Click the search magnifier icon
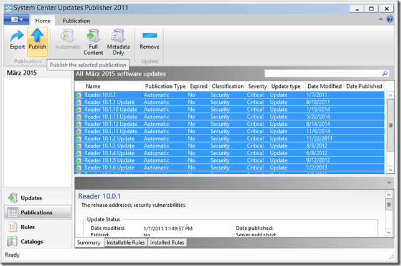Screen dimensions: 401x266 click(x=385, y=74)
